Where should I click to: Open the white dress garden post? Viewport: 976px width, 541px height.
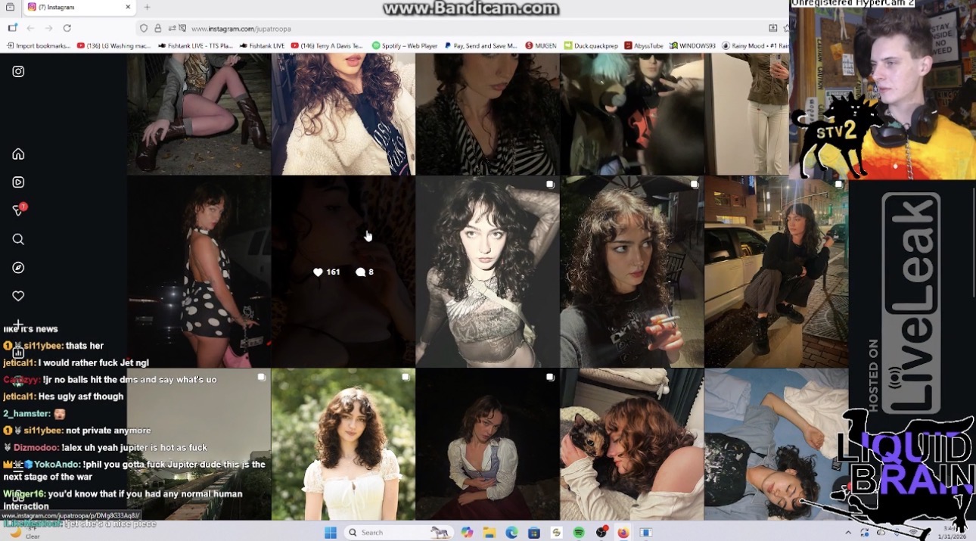pos(343,444)
